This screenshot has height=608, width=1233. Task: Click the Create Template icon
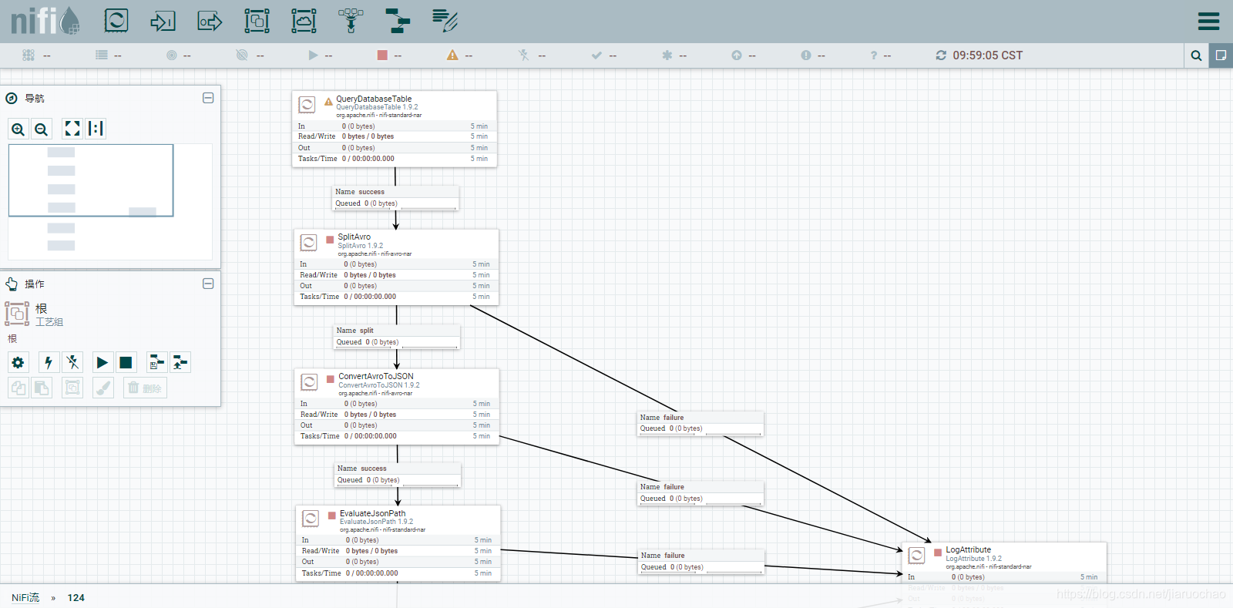[x=156, y=362]
